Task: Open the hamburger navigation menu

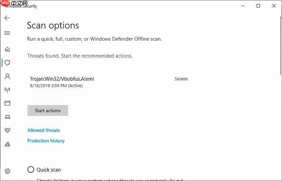Action: point(7,33)
